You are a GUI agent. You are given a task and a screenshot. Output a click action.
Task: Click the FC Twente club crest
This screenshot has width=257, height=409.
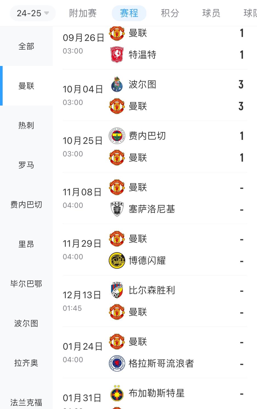[117, 55]
